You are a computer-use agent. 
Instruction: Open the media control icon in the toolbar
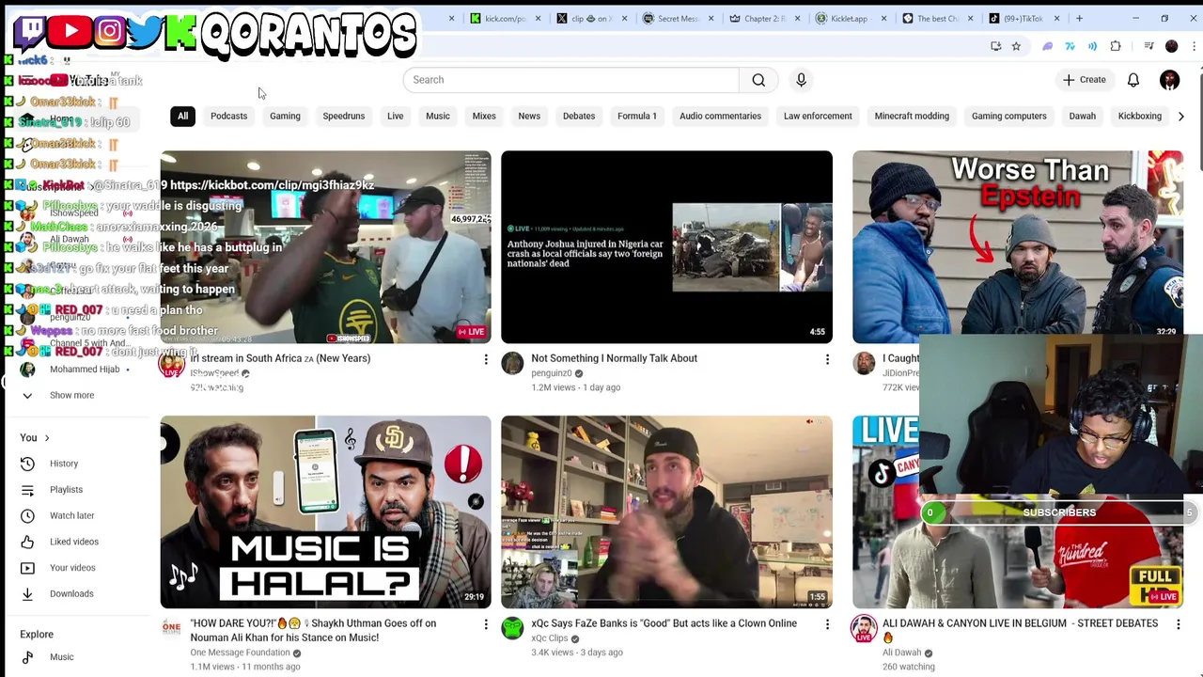pyautogui.click(x=1148, y=46)
